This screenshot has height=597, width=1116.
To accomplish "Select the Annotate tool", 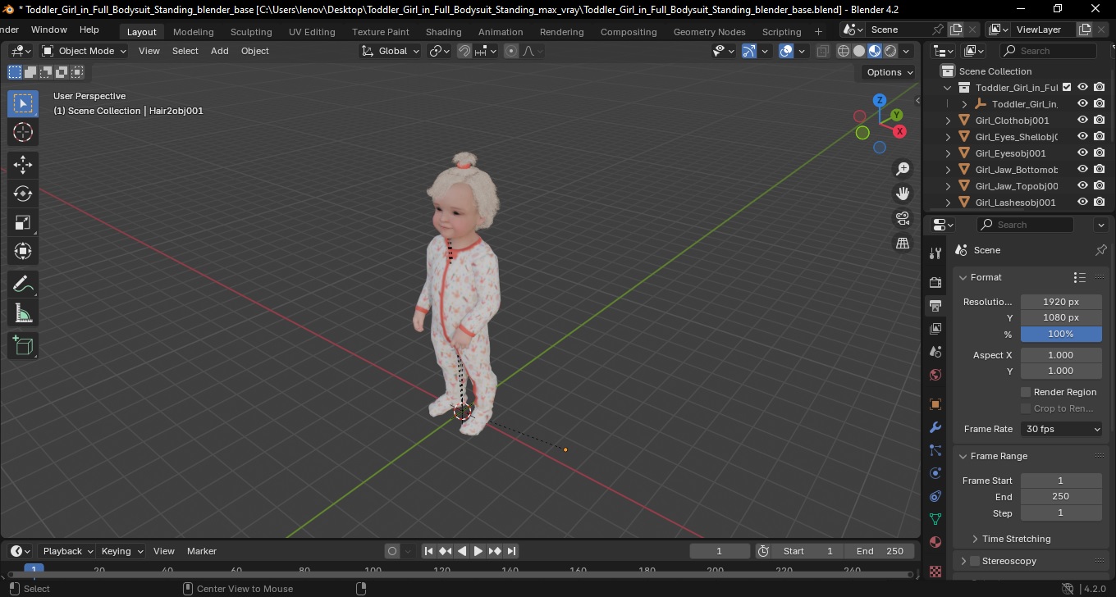I will click(23, 284).
